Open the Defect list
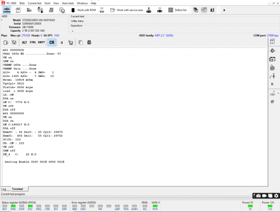Screen dimensions: 280x212 click(x=177, y=10)
